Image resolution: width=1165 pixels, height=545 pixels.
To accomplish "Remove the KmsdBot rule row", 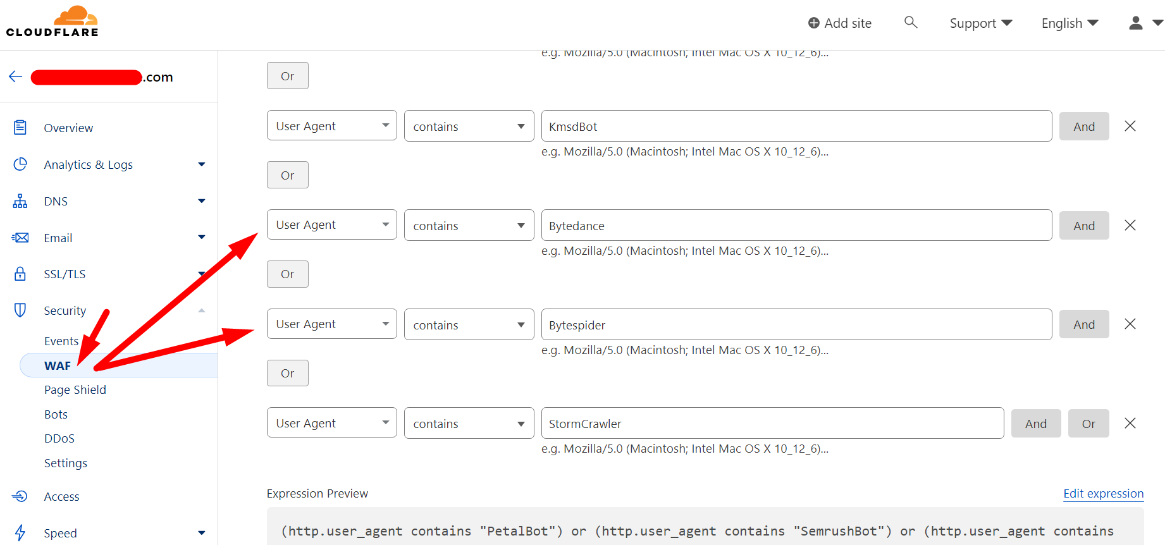I will point(1130,126).
